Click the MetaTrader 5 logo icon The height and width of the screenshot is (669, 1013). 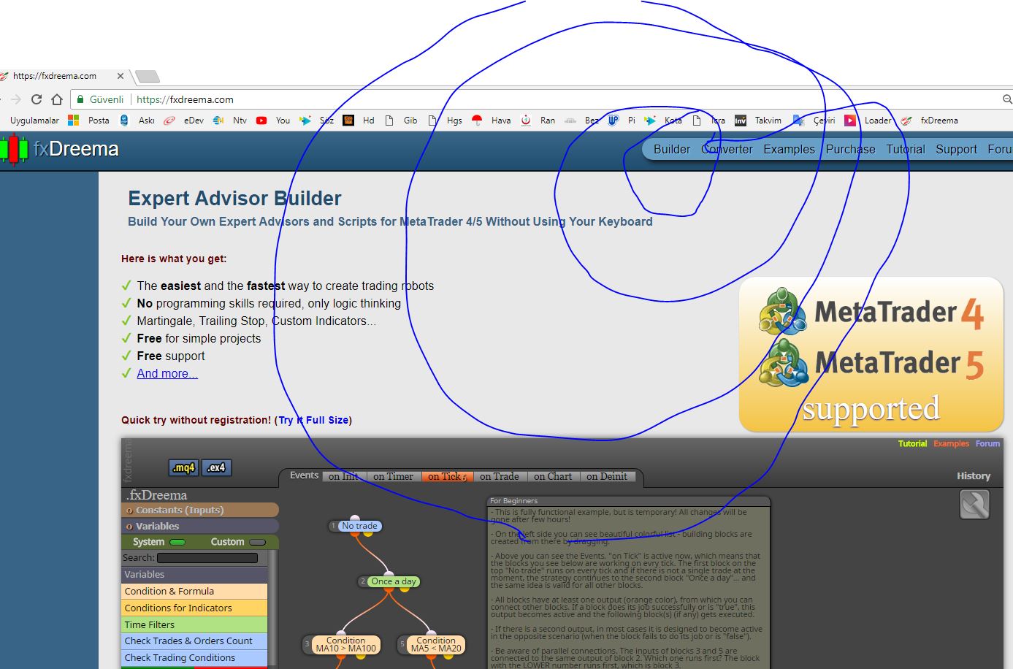[x=782, y=362]
